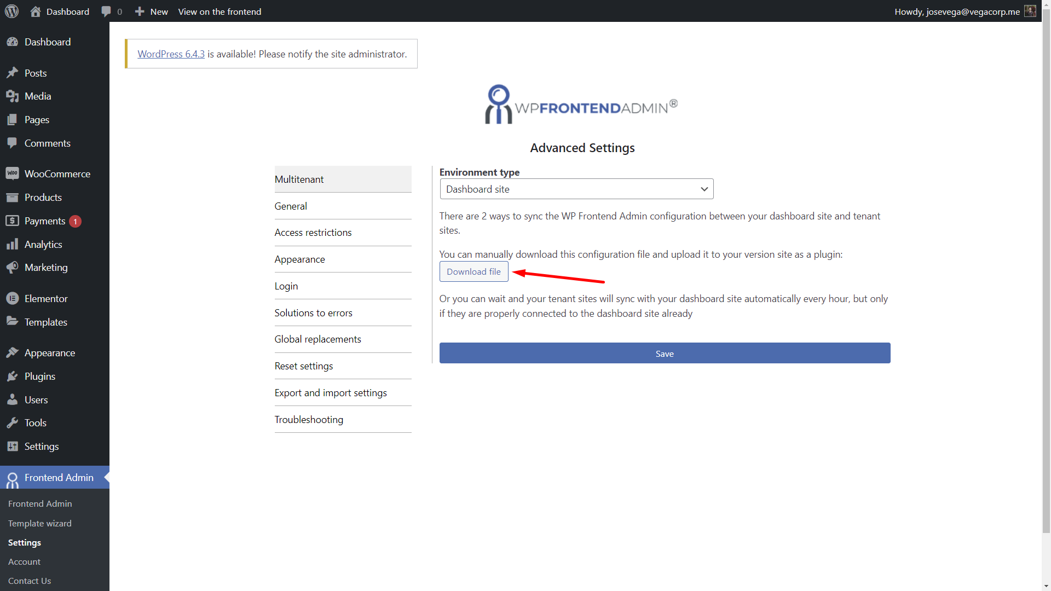Screen dimensions: 1051x591
Task: Click the WooCommerce icon in sidebar
Action: (12, 173)
